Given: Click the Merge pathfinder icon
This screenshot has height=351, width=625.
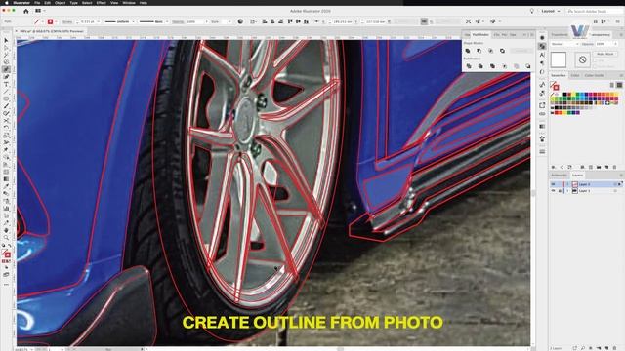Looking at the screenshot, I should (x=492, y=66).
